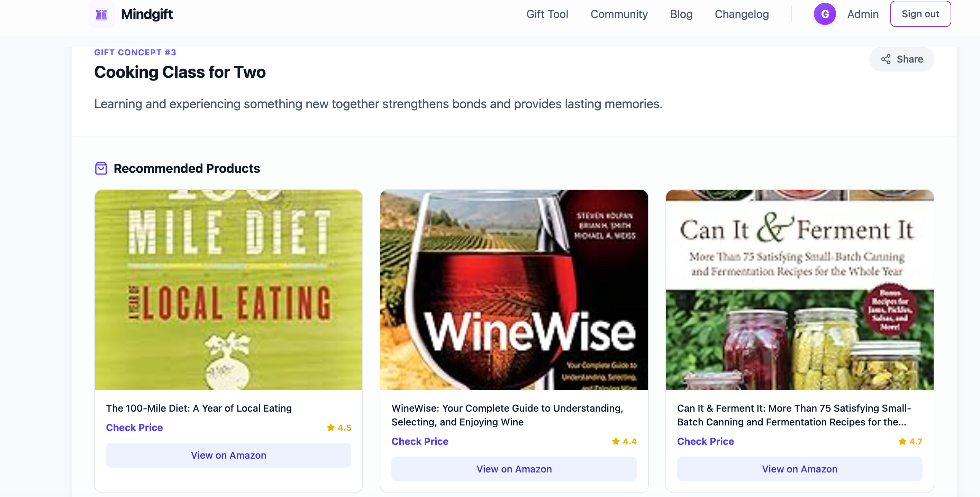Click the star rating 4.7 icon
Image resolution: width=980 pixels, height=497 pixels.
pos(902,441)
